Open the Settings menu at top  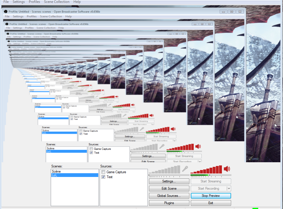[19, 2]
